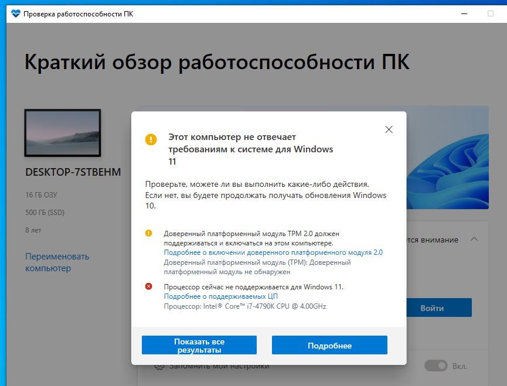Collapse the attention-needed section chevron
This screenshot has height=386, width=507.
pyautogui.click(x=474, y=240)
